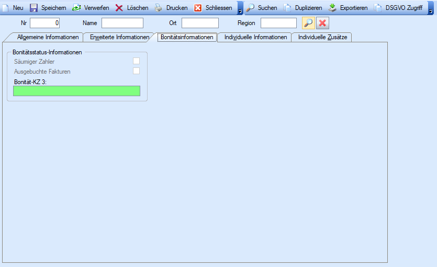Image resolution: width=437 pixels, height=267 pixels.
Task: Click Duplizieren text in toolbar
Action: tap(309, 8)
